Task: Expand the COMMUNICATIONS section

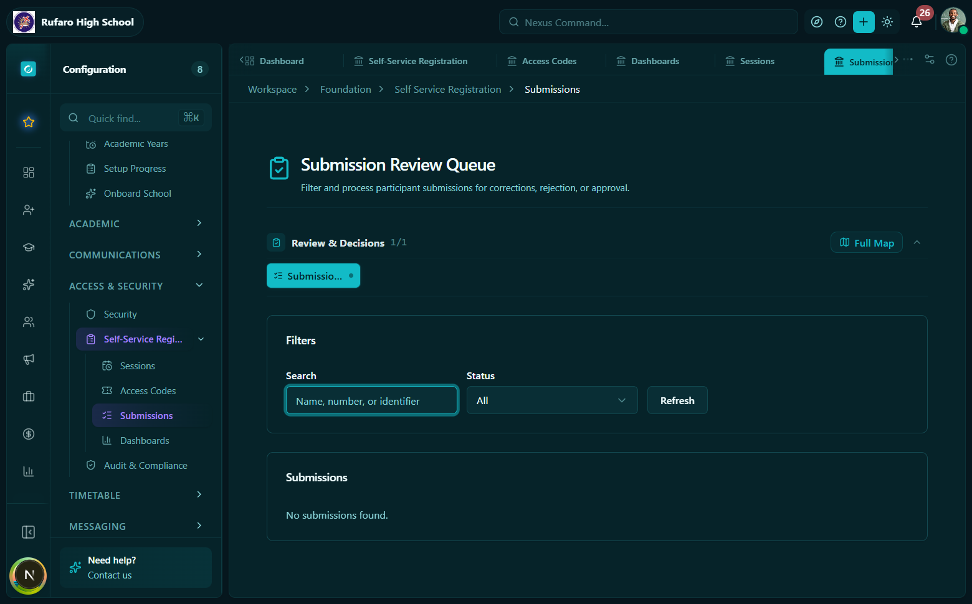Action: point(136,255)
